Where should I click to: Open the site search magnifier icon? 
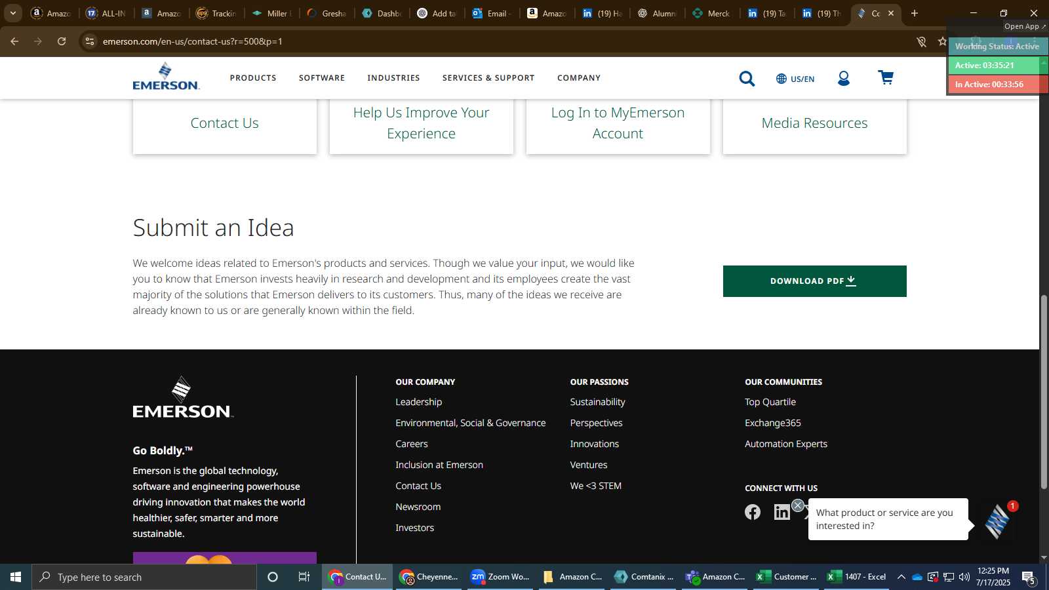pos(747,79)
